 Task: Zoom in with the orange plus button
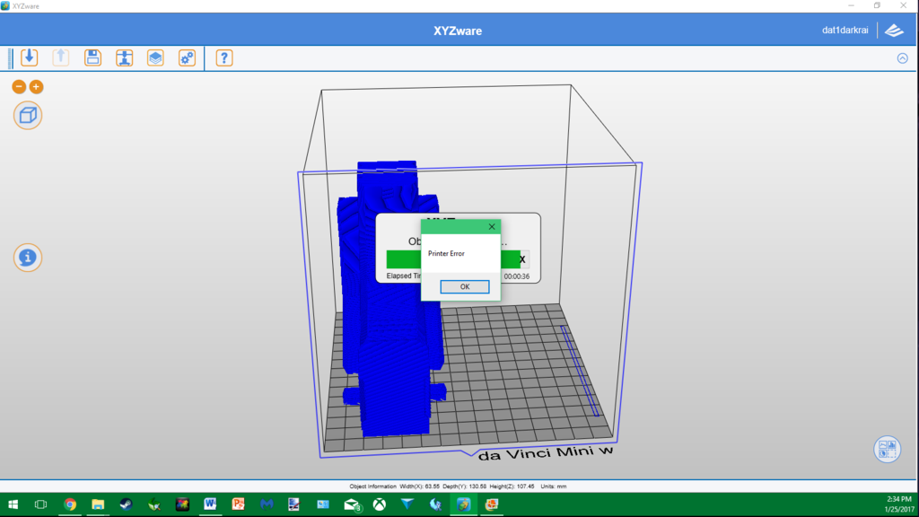pyautogui.click(x=36, y=87)
